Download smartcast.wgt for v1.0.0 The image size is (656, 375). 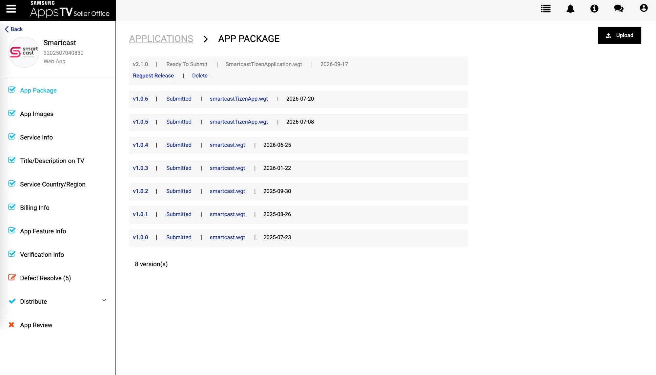tap(227, 237)
